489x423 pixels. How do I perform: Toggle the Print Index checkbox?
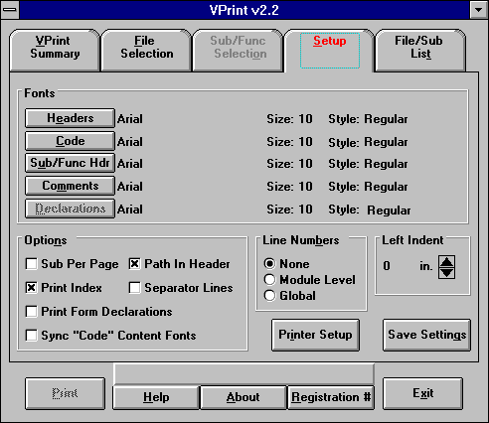32,288
